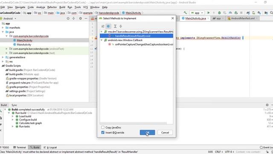273x154 pixels.
Task: Open proguard-rules.pro in the project tree
Action: coord(32,83)
